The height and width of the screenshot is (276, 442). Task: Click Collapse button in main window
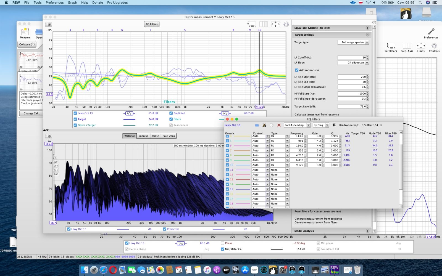point(27,44)
